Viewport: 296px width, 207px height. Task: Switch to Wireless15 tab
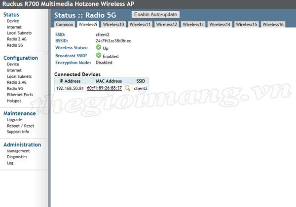pyautogui.click(x=246, y=24)
